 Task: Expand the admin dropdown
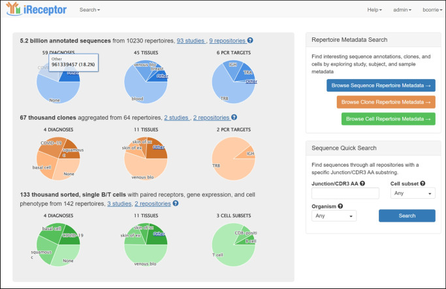click(x=402, y=10)
